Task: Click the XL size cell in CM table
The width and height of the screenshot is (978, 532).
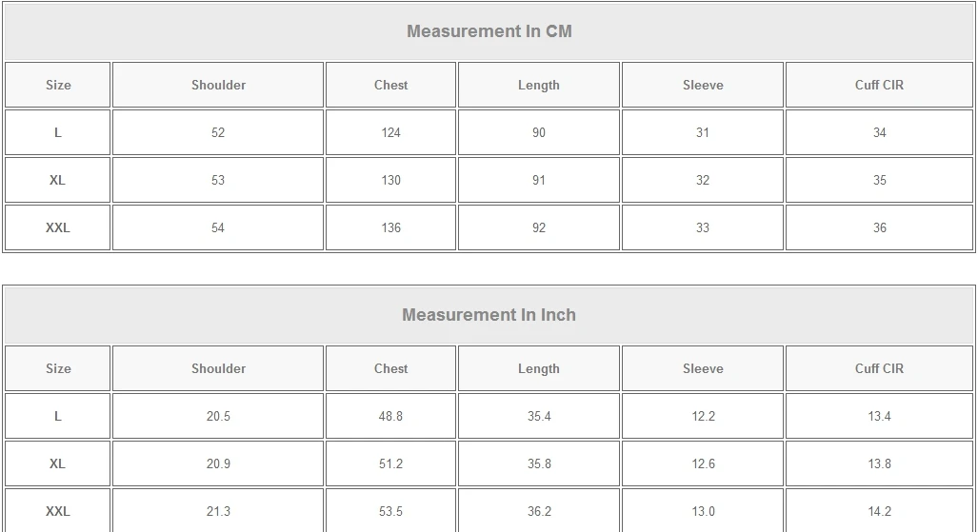Action: (x=58, y=180)
